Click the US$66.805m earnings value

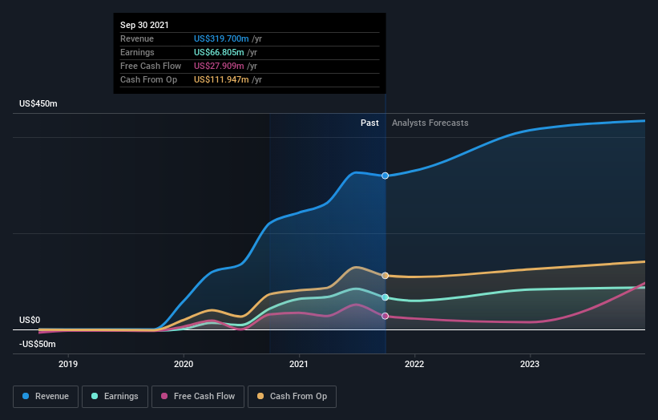point(219,52)
